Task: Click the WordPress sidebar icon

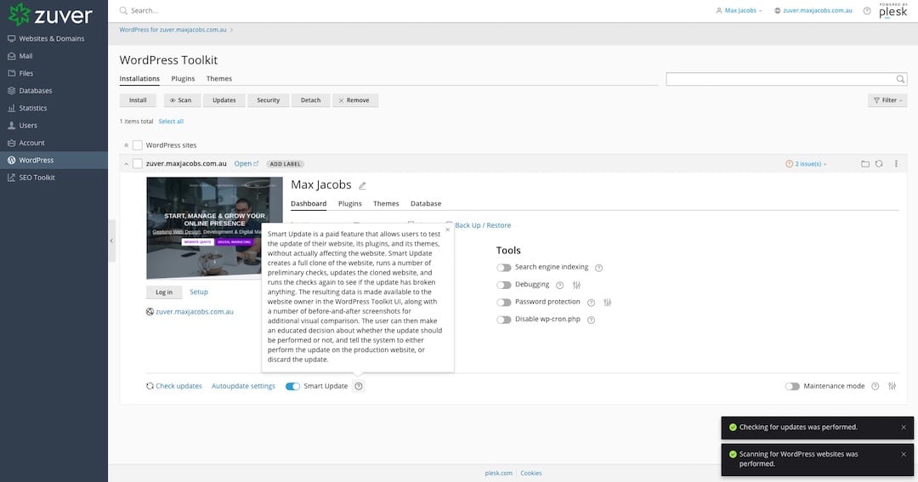Action: (x=12, y=160)
